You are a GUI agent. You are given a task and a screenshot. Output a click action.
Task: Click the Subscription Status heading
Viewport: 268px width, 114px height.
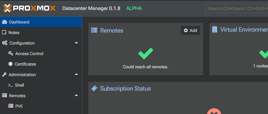(x=126, y=88)
